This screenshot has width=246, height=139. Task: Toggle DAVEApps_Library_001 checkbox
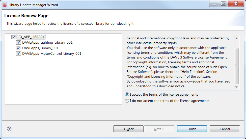pyautogui.click(x=18, y=48)
